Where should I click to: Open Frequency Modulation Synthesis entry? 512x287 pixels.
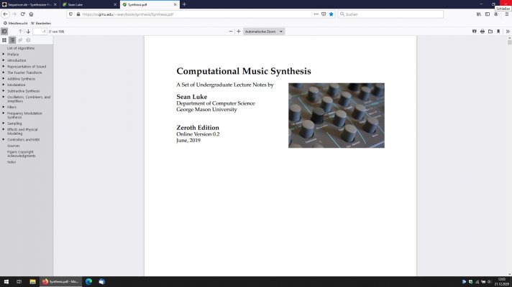pos(25,116)
